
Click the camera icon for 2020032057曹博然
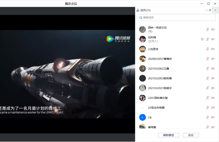tap(213, 59)
